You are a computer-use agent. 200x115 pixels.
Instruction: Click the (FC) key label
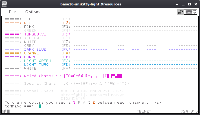(x=66, y=61)
